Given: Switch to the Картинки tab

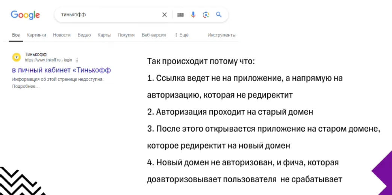Looking at the screenshot, I should coord(36,35).
